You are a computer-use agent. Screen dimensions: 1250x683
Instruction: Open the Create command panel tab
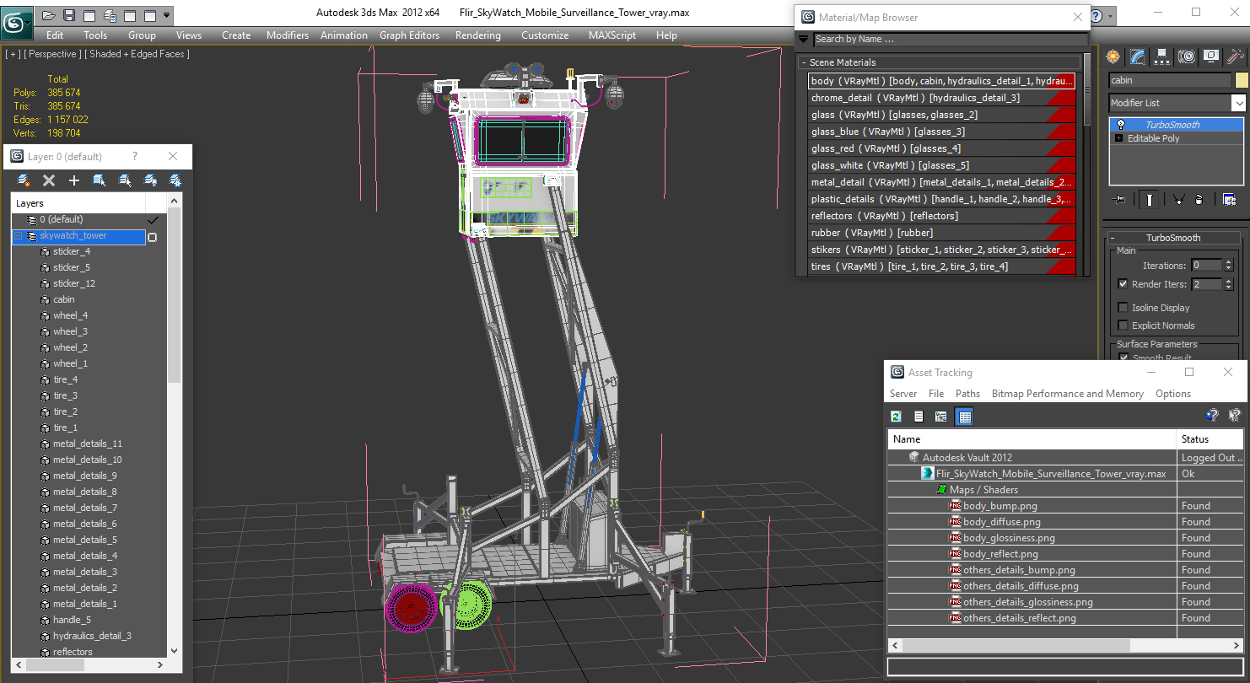1113,56
